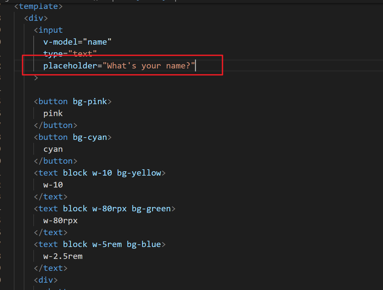Click the bg-green attribute text
The image size is (383, 290).
[x=151, y=208]
